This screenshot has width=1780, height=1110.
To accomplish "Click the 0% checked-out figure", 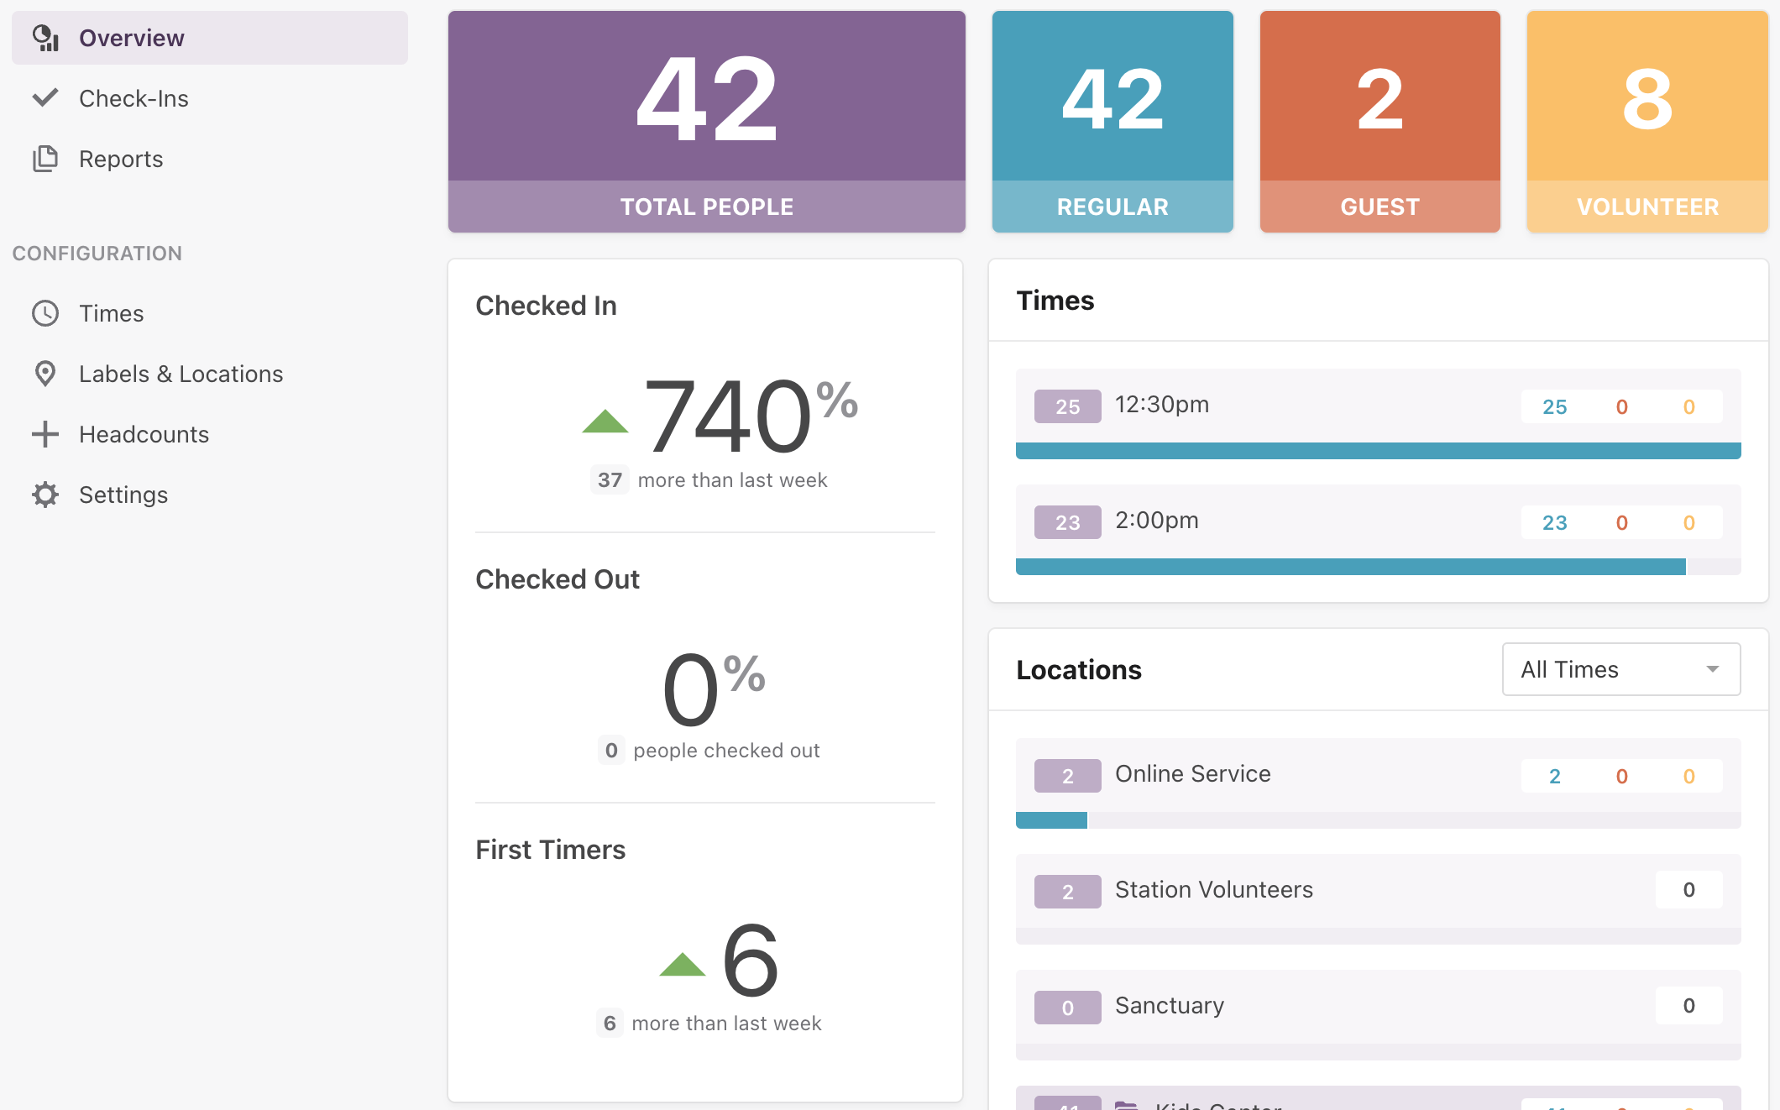I will pos(714,689).
